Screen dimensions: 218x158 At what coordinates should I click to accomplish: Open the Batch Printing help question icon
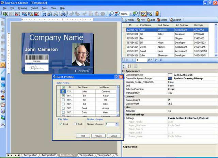[116, 77]
